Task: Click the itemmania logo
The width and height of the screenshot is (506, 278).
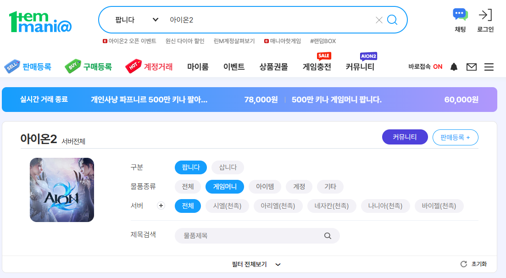Action: 40,22
